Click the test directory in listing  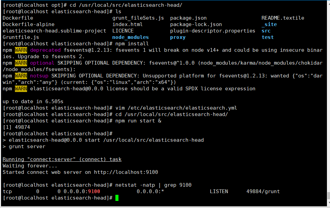pyautogui.click(x=267, y=37)
